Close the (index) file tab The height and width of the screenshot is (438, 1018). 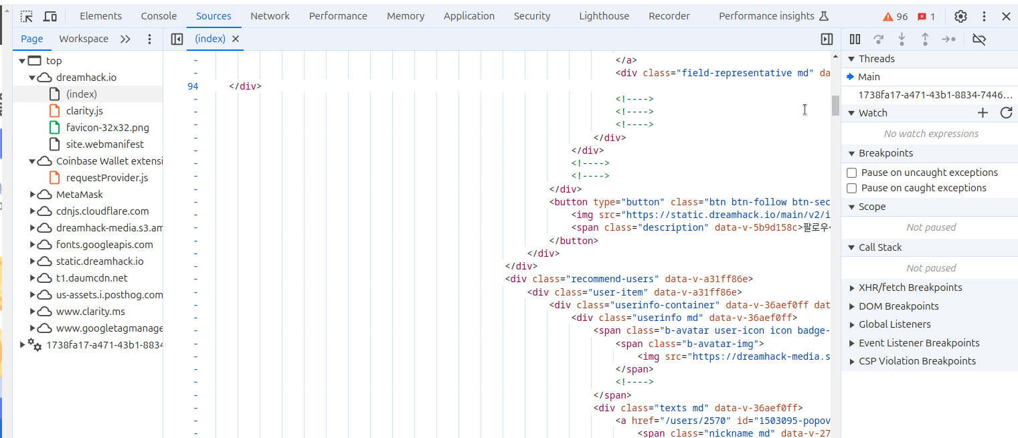coord(236,39)
